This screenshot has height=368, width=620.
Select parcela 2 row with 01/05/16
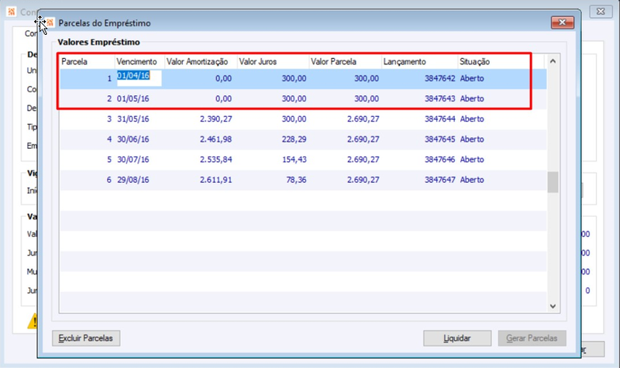click(303, 99)
